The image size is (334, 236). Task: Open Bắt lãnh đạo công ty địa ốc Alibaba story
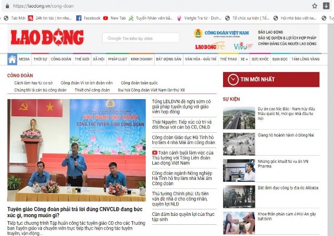click(x=288, y=188)
